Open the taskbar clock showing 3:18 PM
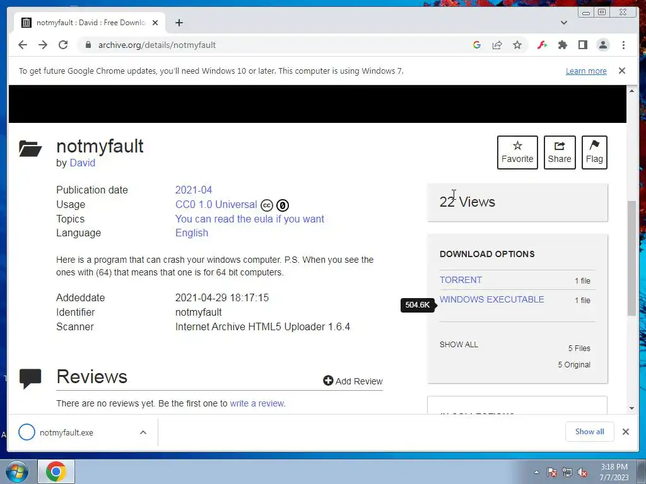Screen dimensions: 646x484 (x=614, y=472)
